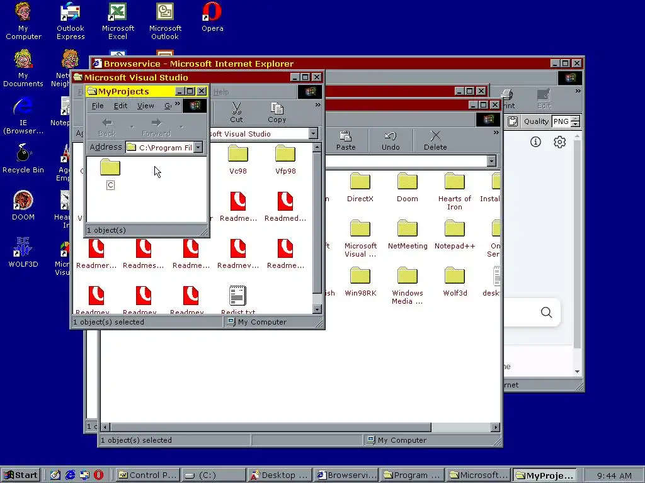645x483 pixels.
Task: Click Internet Explorer quick launch icon
Action: [71, 475]
